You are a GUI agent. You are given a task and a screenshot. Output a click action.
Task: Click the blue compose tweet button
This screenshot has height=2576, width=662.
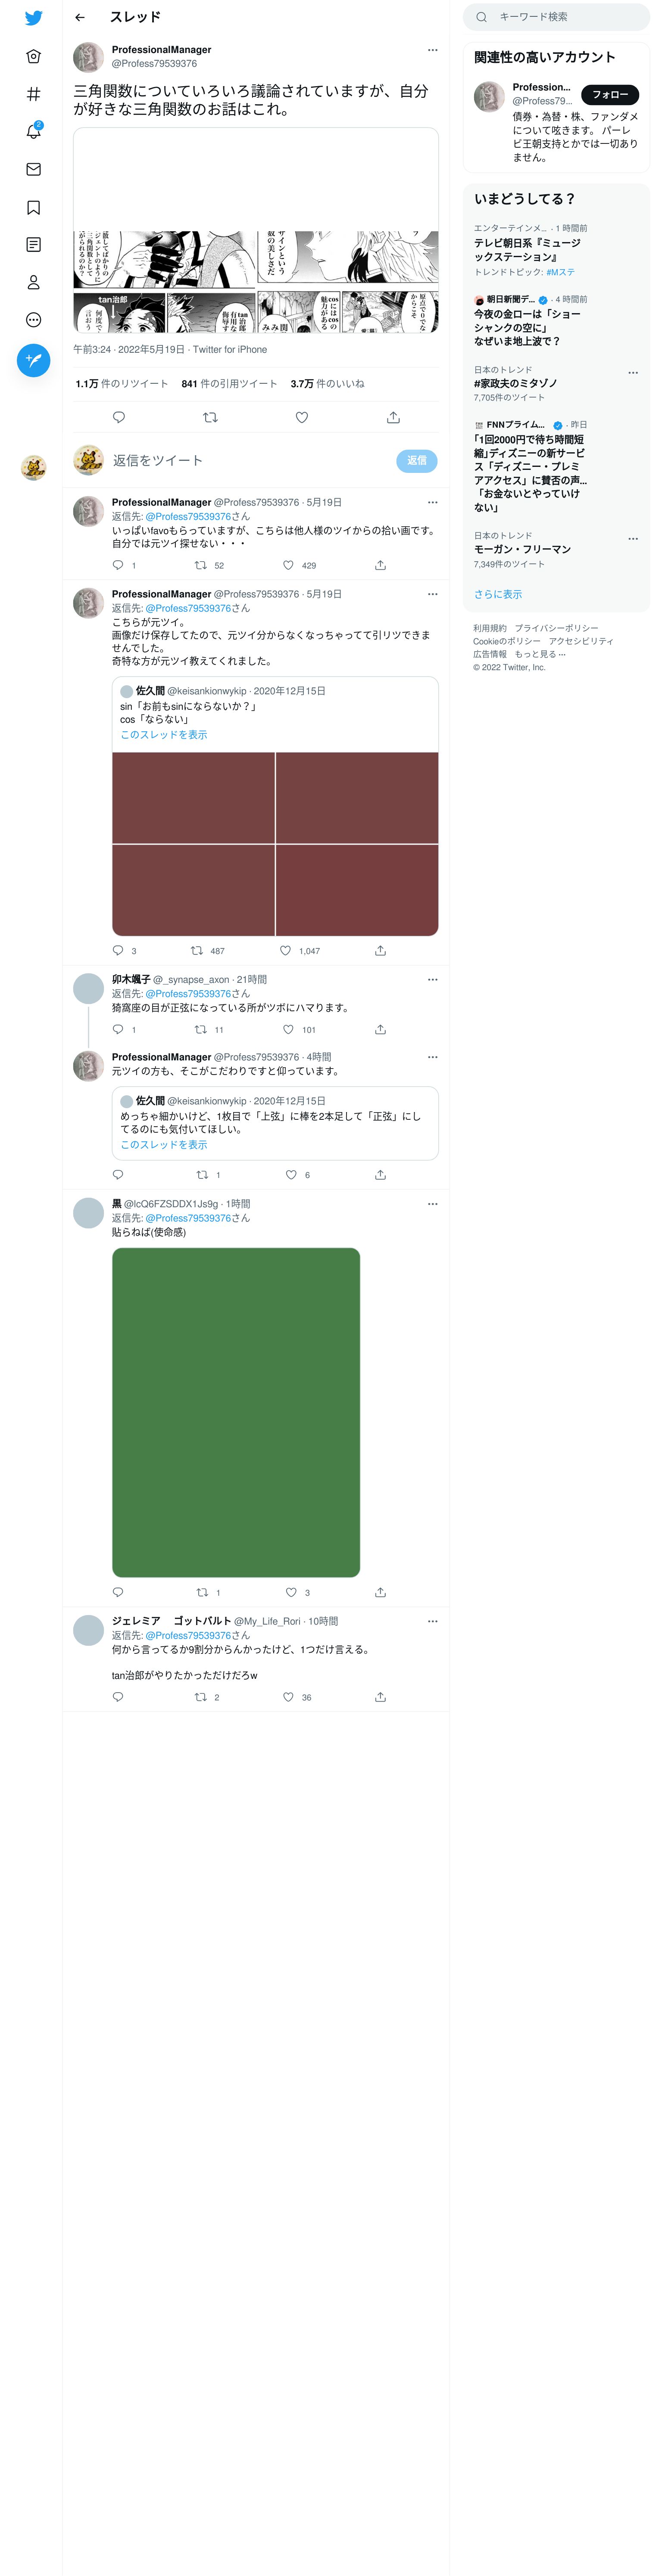point(33,360)
